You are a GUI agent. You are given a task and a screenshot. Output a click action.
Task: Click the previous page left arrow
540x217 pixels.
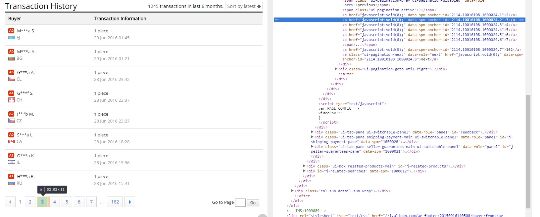[10, 202]
